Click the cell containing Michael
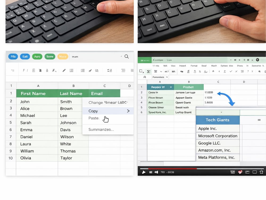The height and width of the screenshot is (200, 266). 37,115
